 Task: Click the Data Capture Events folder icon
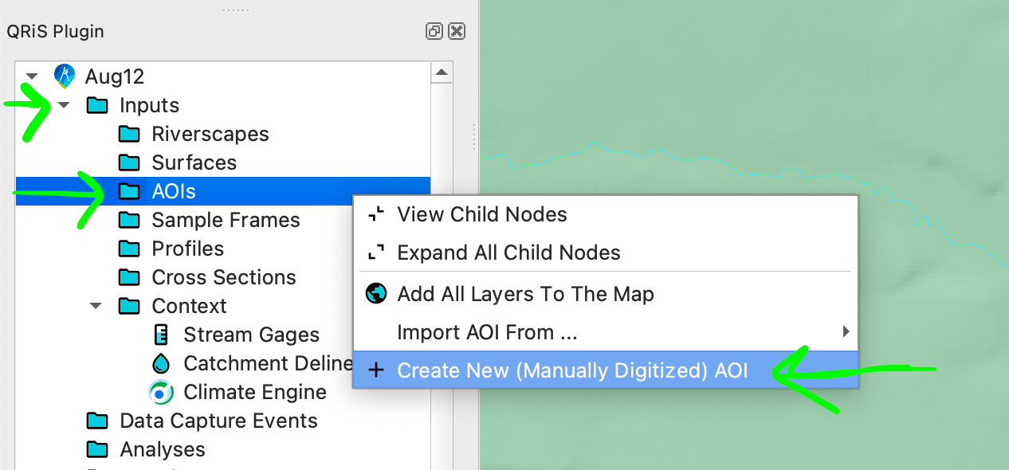(97, 421)
